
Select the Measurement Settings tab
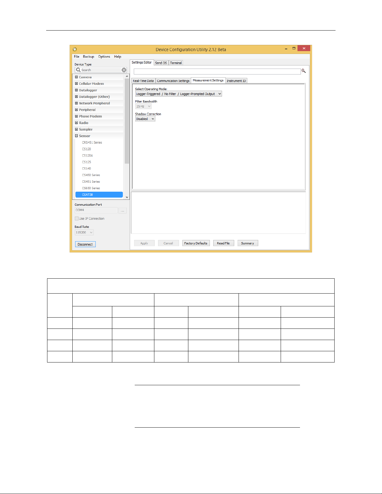click(208, 80)
